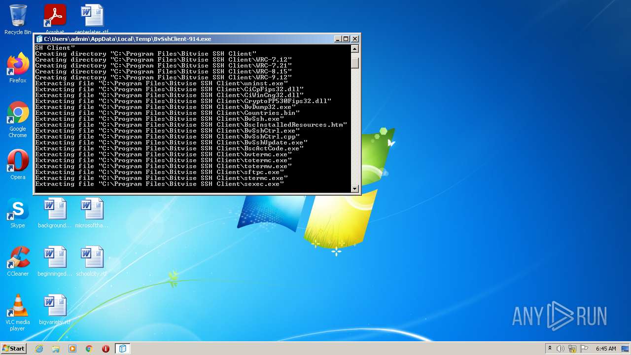Select the bigvariety.rtf document icon
Screen dimensions: 631x355
pos(55,309)
